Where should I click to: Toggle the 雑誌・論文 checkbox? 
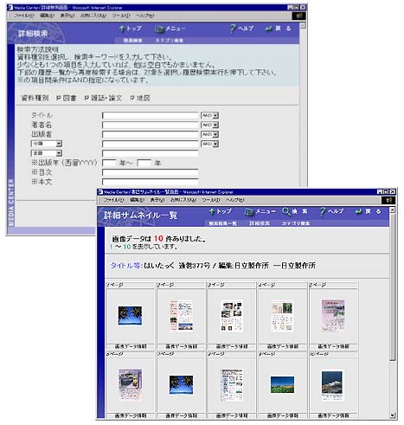tap(87, 99)
